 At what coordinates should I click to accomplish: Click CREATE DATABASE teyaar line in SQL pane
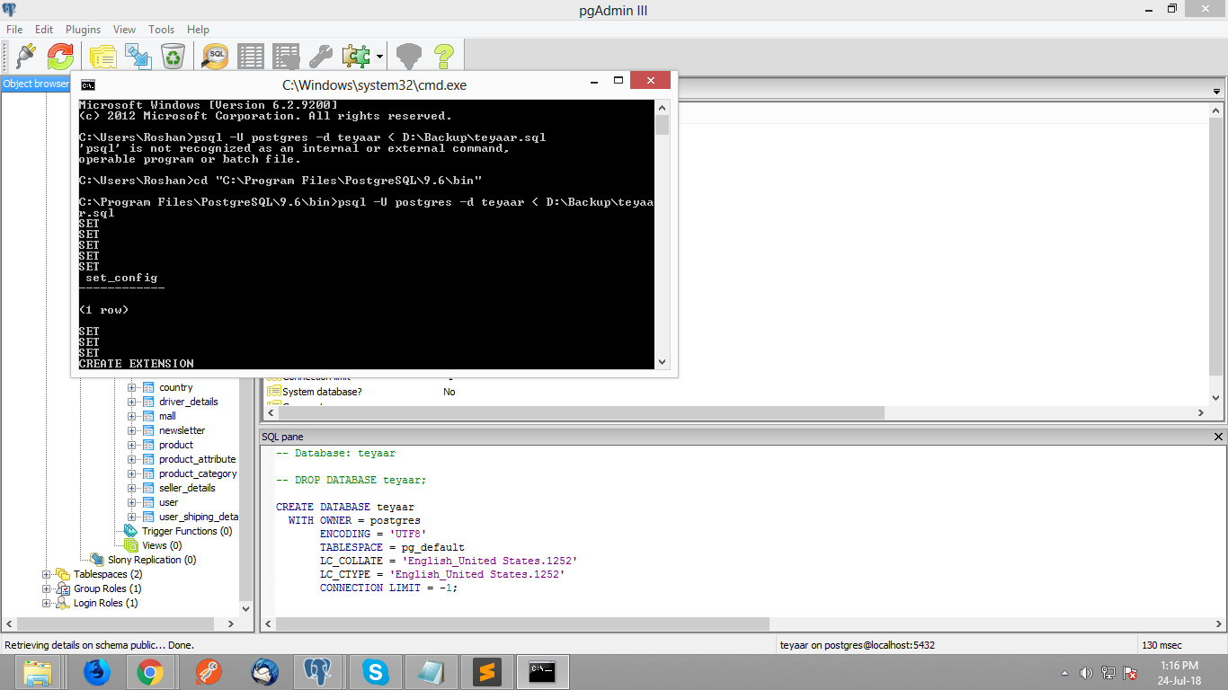pyautogui.click(x=345, y=507)
